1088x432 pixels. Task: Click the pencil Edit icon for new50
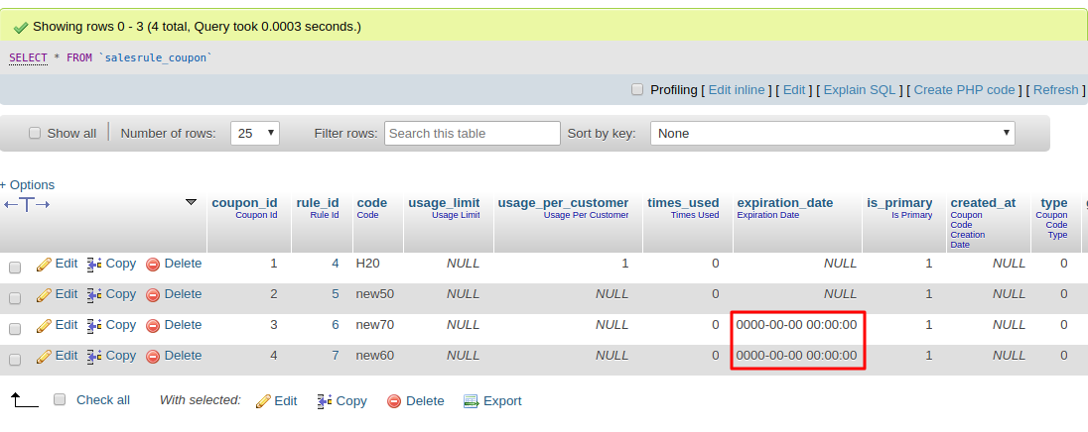tap(44, 295)
